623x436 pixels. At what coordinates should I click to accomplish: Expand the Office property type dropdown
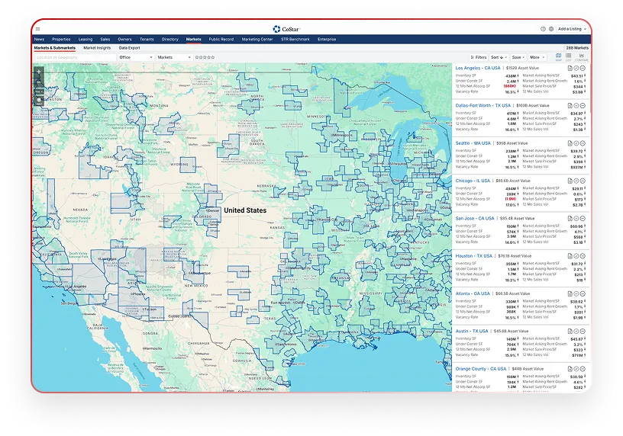pos(135,57)
